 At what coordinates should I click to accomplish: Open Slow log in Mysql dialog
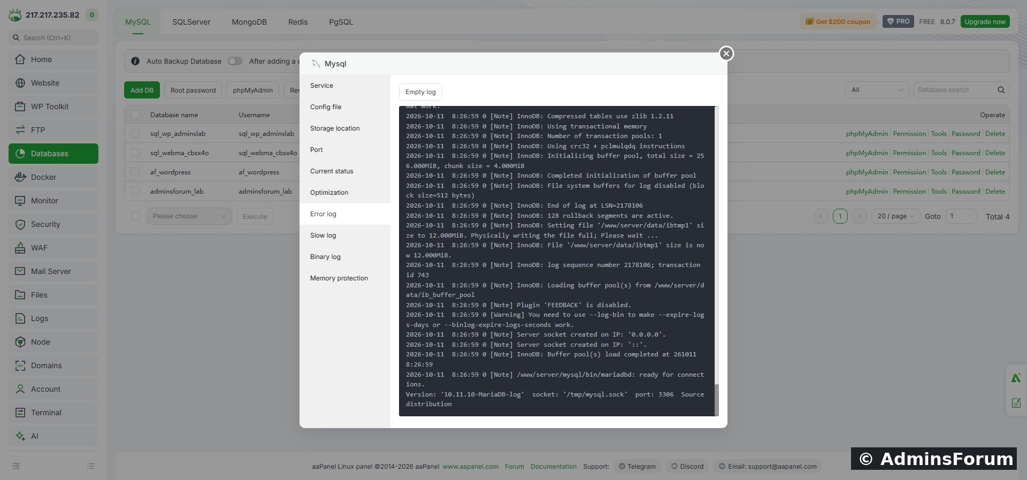(x=345, y=235)
